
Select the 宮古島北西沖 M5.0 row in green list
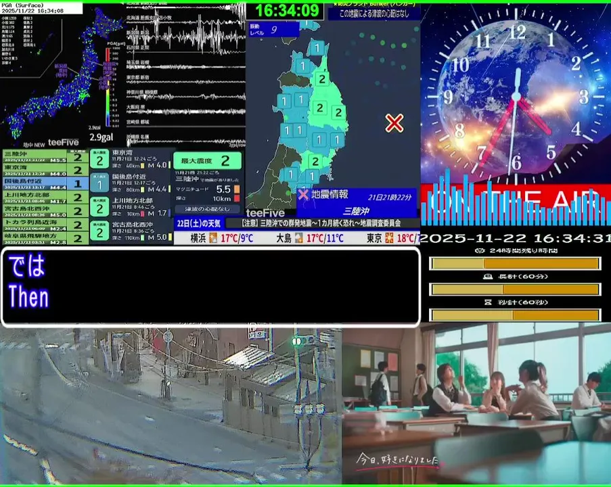point(45,211)
